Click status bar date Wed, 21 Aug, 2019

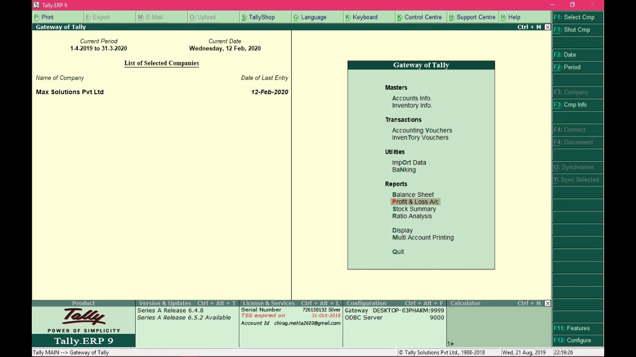[524, 353]
